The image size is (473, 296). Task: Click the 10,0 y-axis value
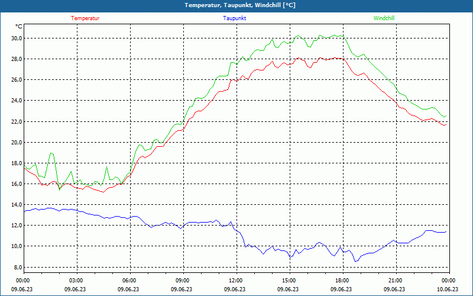click(17, 246)
